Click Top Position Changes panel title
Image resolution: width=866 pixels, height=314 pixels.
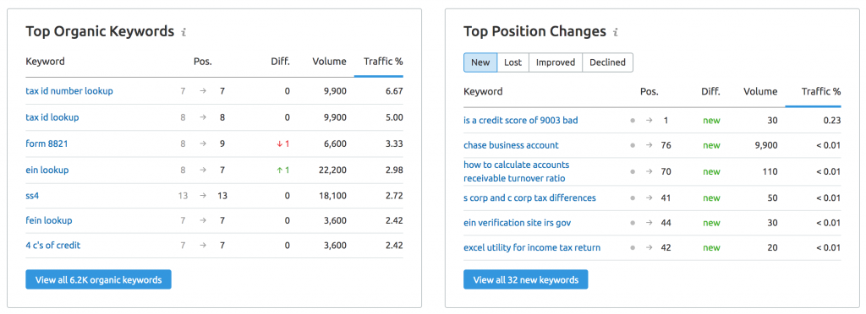point(534,31)
